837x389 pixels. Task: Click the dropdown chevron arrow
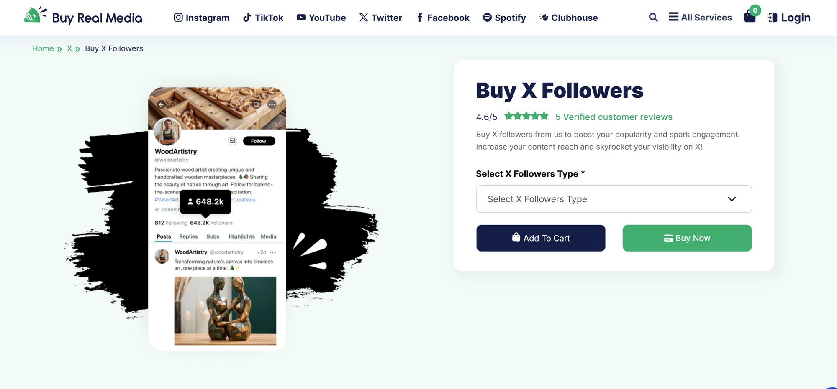(x=732, y=199)
